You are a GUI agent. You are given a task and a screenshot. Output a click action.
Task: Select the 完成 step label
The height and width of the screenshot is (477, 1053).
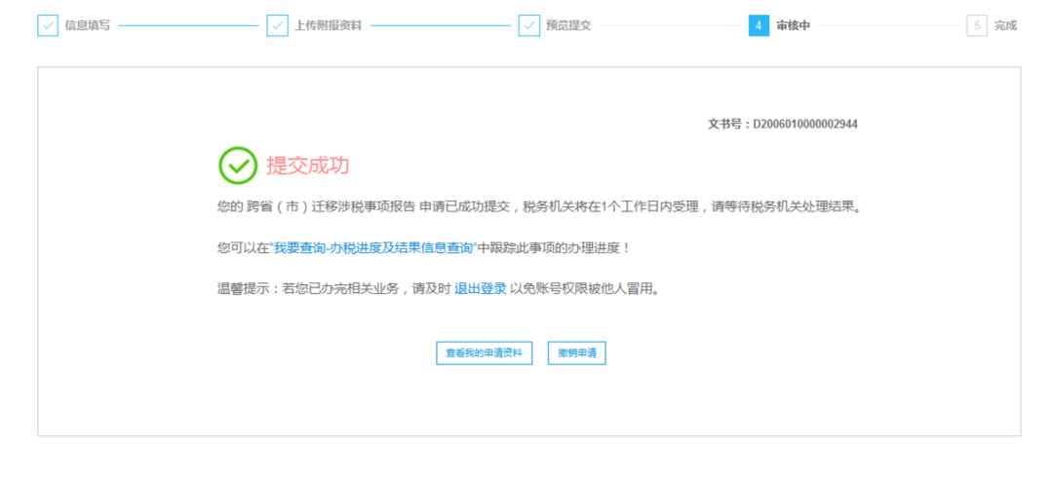click(1005, 26)
